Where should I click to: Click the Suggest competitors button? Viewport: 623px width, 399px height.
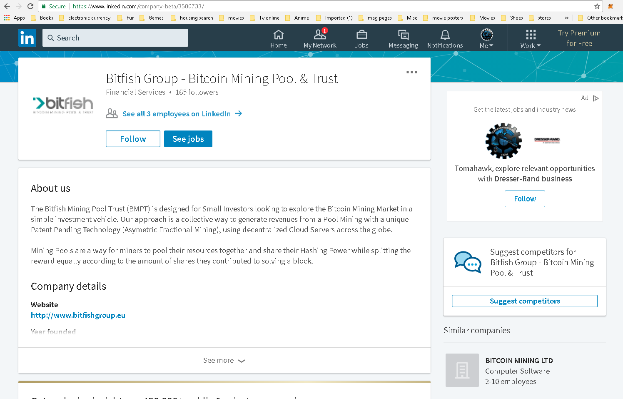525,301
